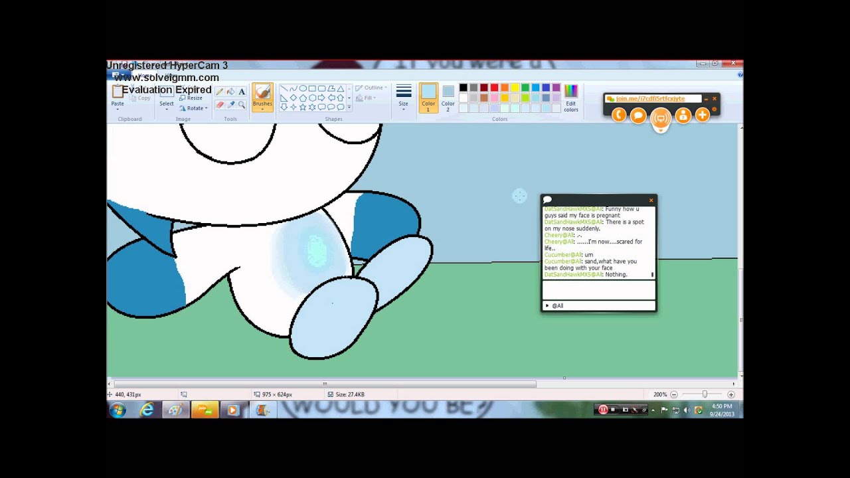This screenshot has height=478, width=850.
Task: Choose the Five-point star shape
Action: coord(303,107)
